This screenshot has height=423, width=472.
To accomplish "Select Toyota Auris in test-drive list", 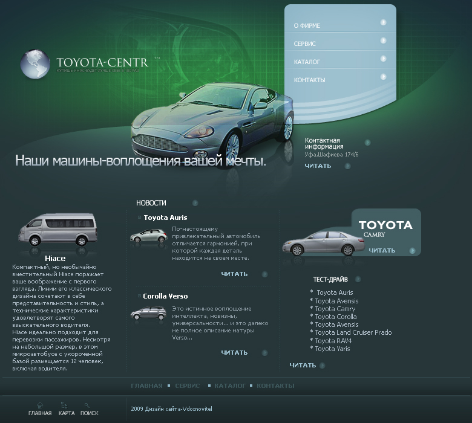I will tap(335, 292).
